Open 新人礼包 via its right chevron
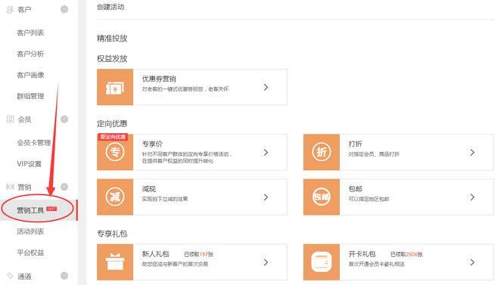 point(266,262)
